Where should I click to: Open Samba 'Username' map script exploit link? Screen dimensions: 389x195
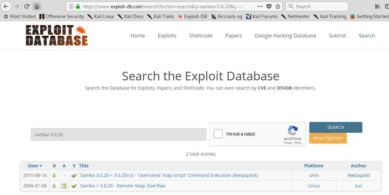point(169,175)
